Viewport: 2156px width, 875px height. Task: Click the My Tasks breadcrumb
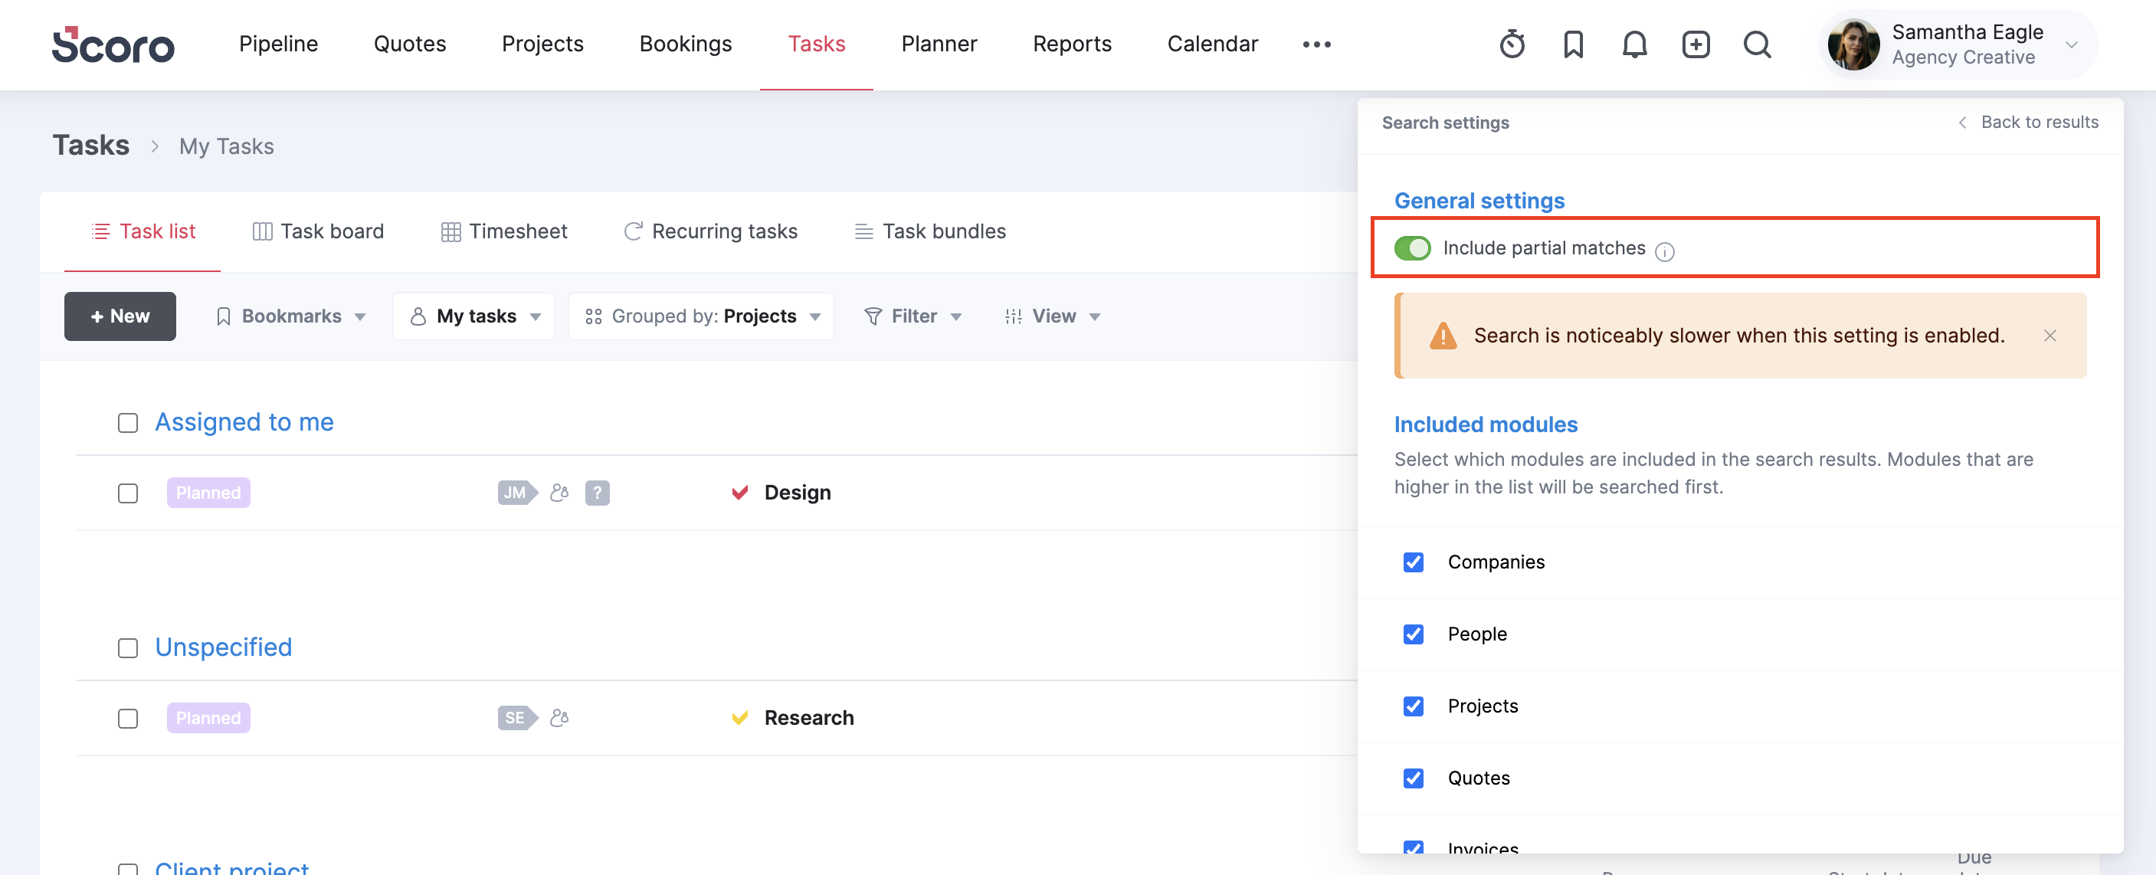227,146
